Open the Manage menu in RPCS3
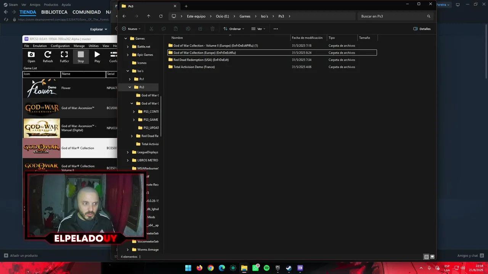The height and width of the screenshot is (274, 488). pyautogui.click(x=79, y=46)
